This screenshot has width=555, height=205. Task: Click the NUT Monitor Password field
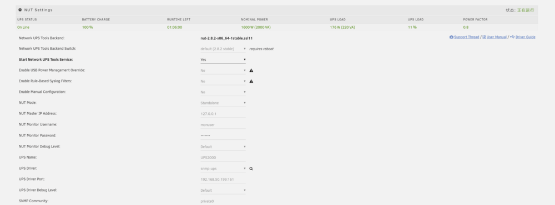coord(223,135)
